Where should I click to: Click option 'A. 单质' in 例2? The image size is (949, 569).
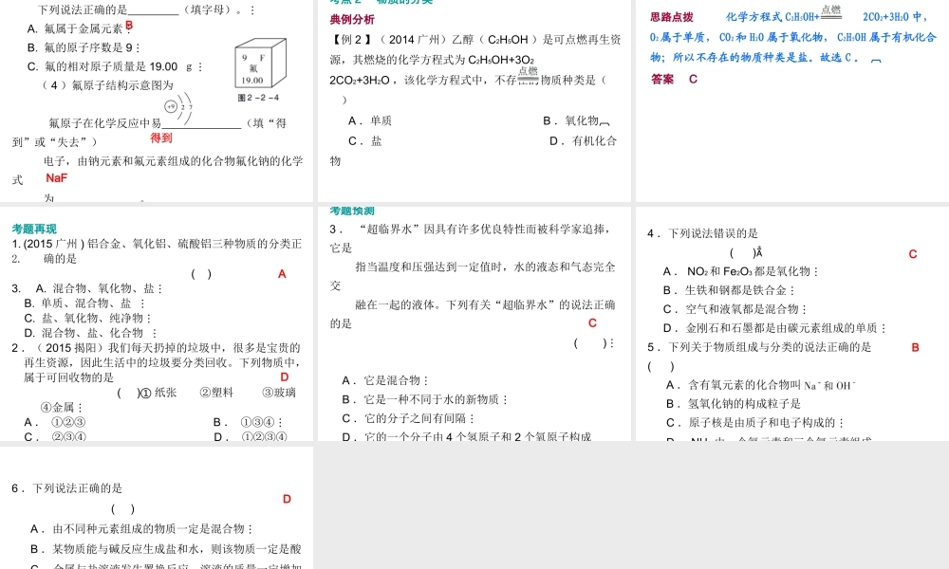(370, 121)
